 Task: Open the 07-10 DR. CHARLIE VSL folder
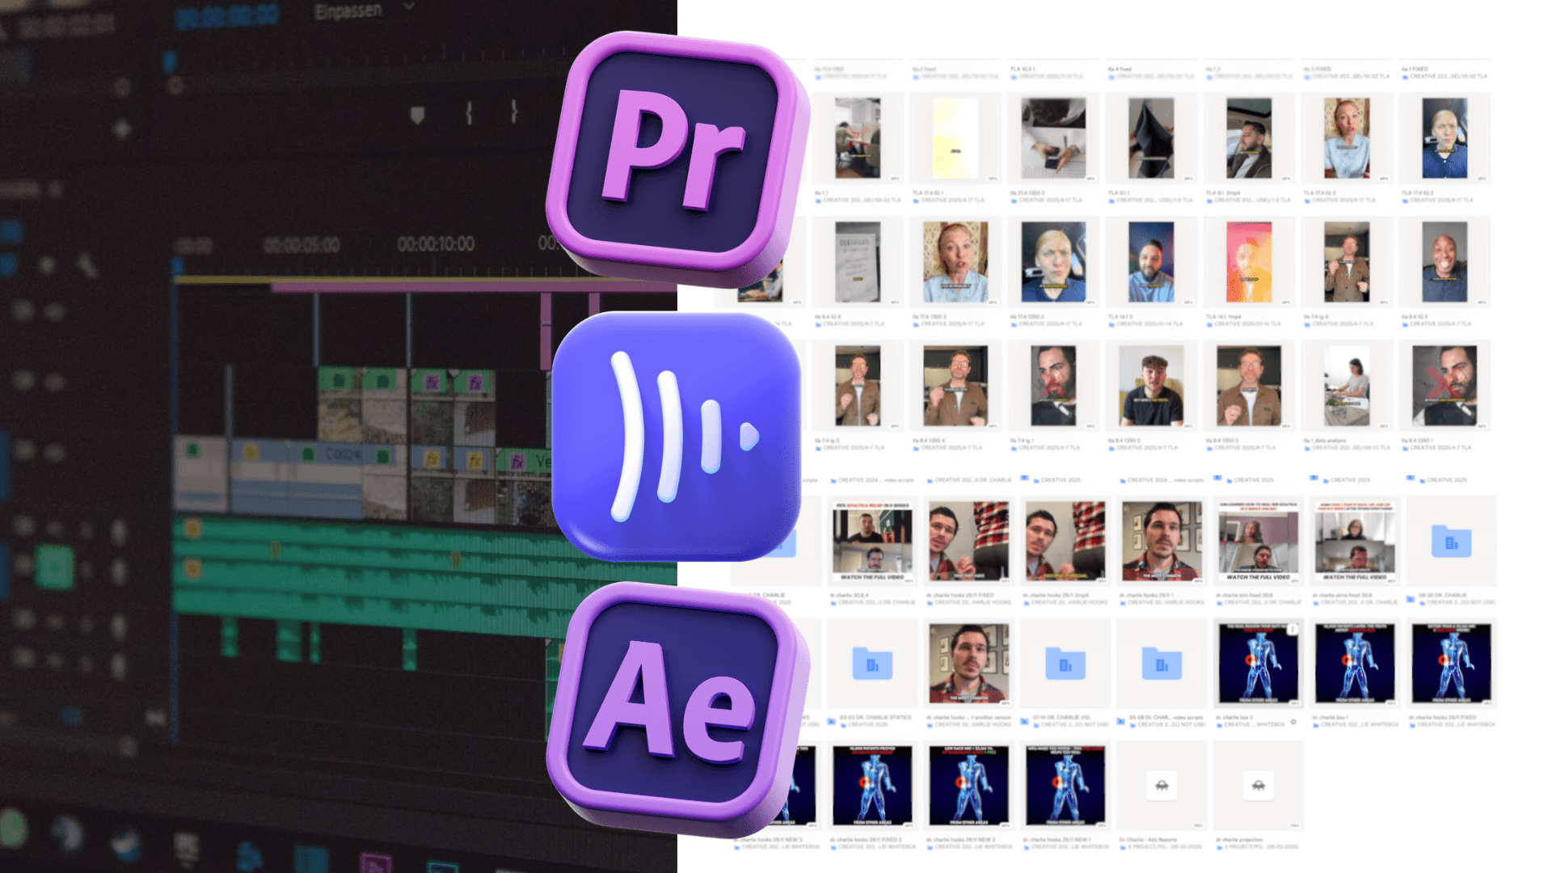(x=1065, y=664)
